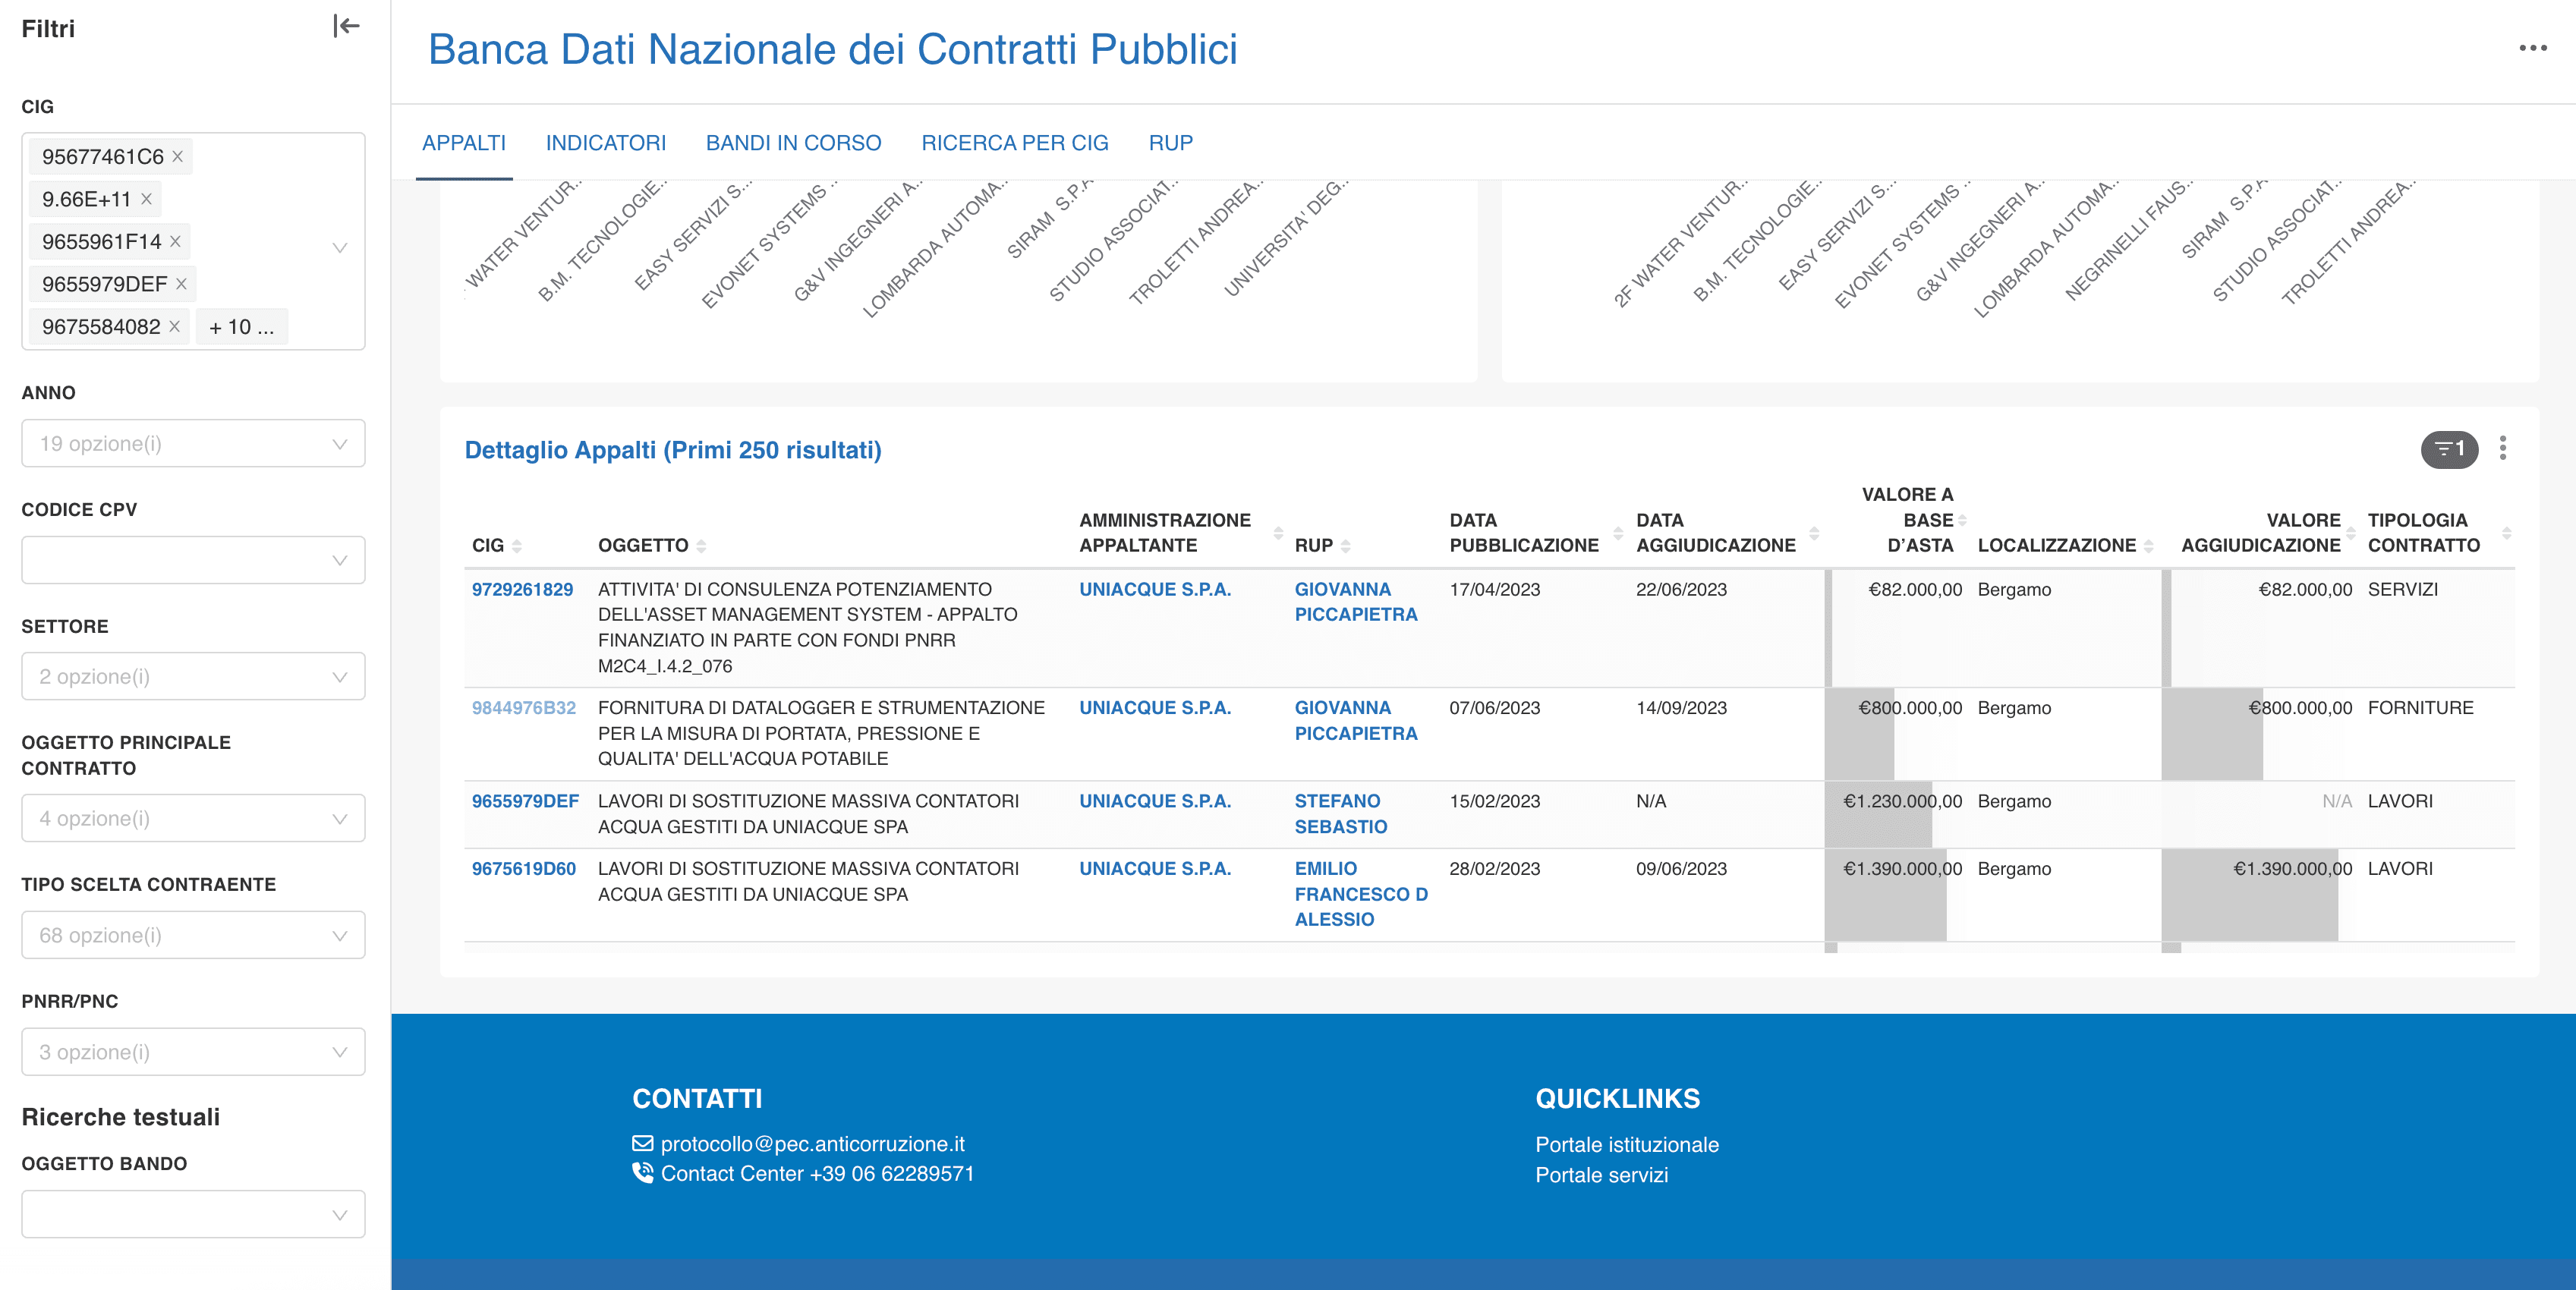
Task: Switch to the RICERCA PER CIG tab
Action: pyautogui.click(x=1015, y=143)
